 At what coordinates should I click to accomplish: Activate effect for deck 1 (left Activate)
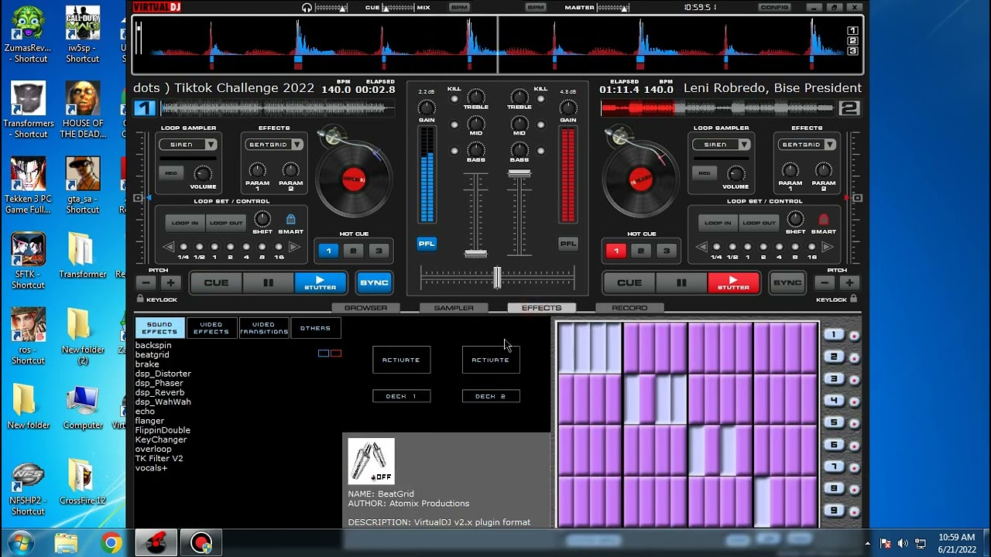coord(401,360)
